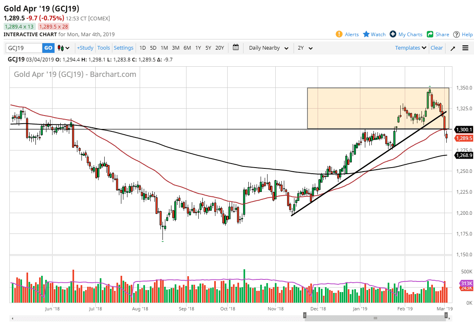The image size is (474, 325).
Task: Click the red ask 1,289.5 x 28
Action: pos(53,26)
